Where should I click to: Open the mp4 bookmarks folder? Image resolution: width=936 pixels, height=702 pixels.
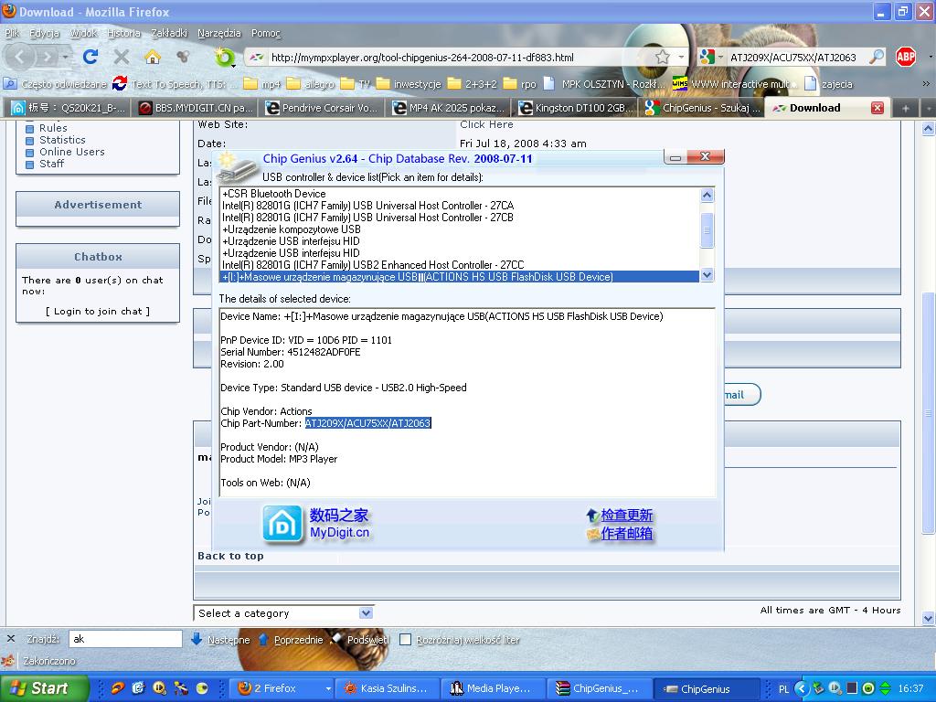point(262,84)
